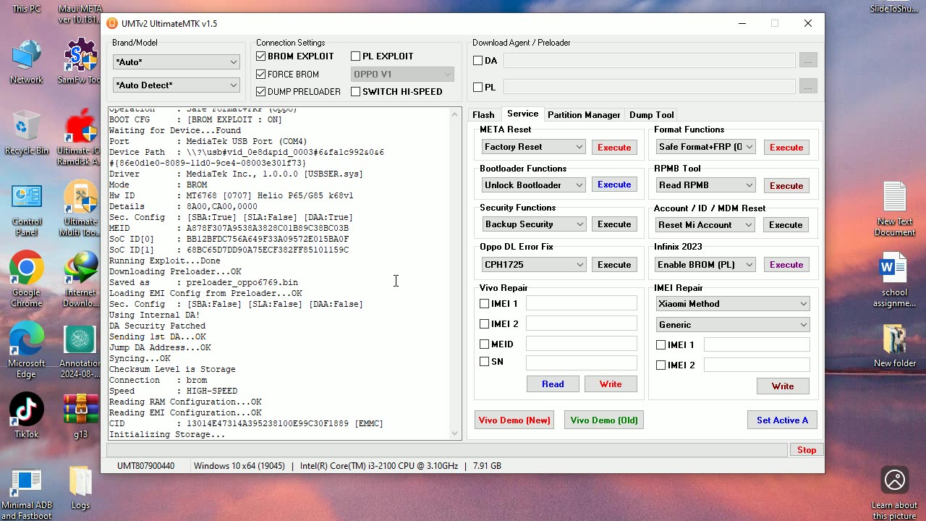Open the Enable BROM (PL) dropdown

[x=705, y=265]
